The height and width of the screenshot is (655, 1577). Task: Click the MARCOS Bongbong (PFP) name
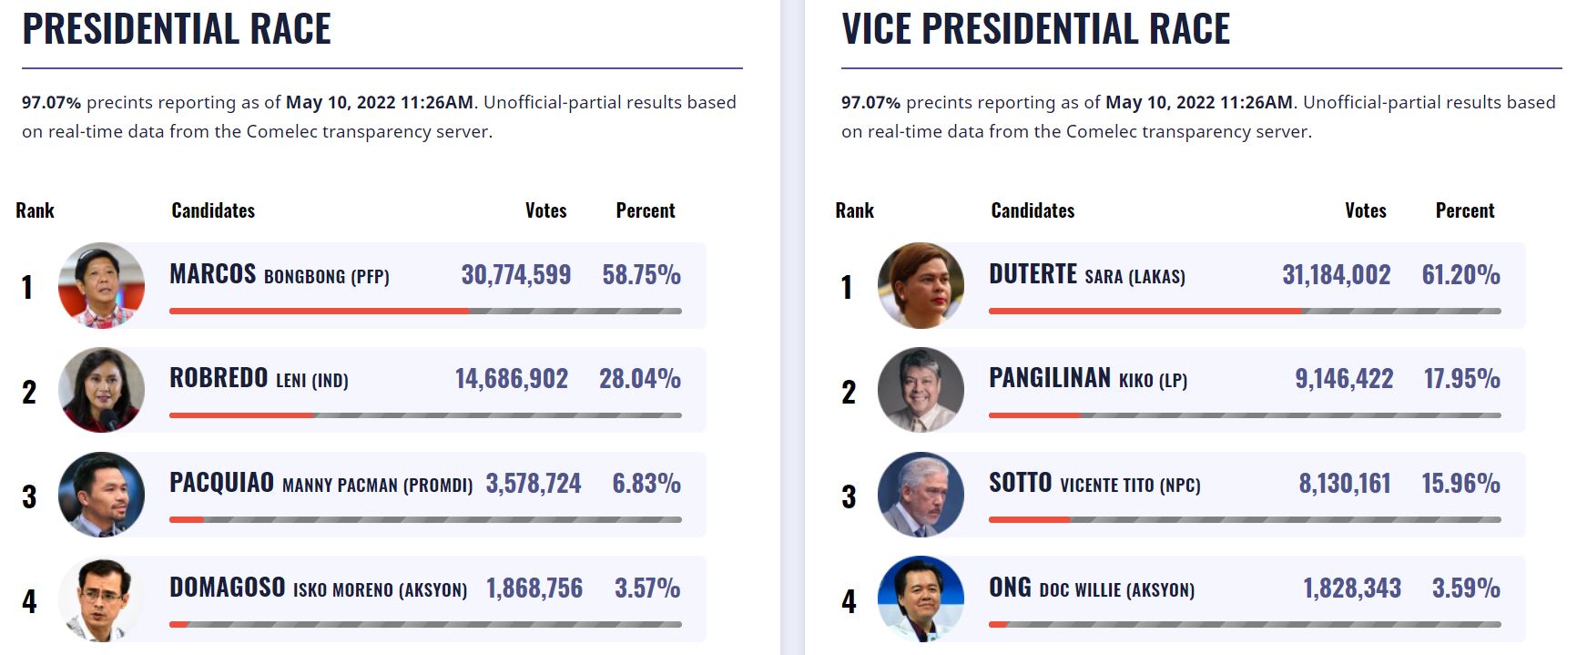tap(279, 274)
